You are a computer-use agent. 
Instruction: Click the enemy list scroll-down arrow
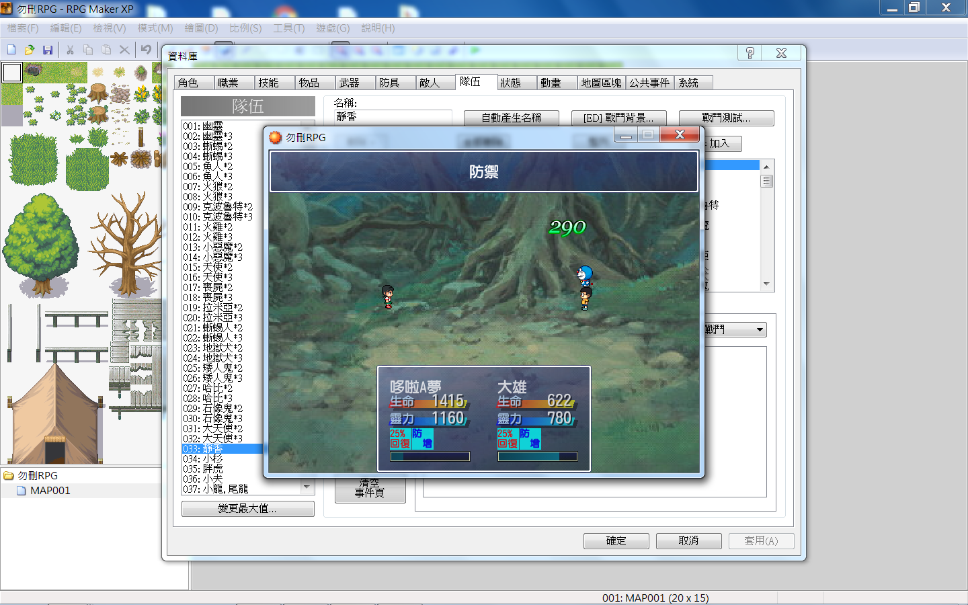click(766, 284)
